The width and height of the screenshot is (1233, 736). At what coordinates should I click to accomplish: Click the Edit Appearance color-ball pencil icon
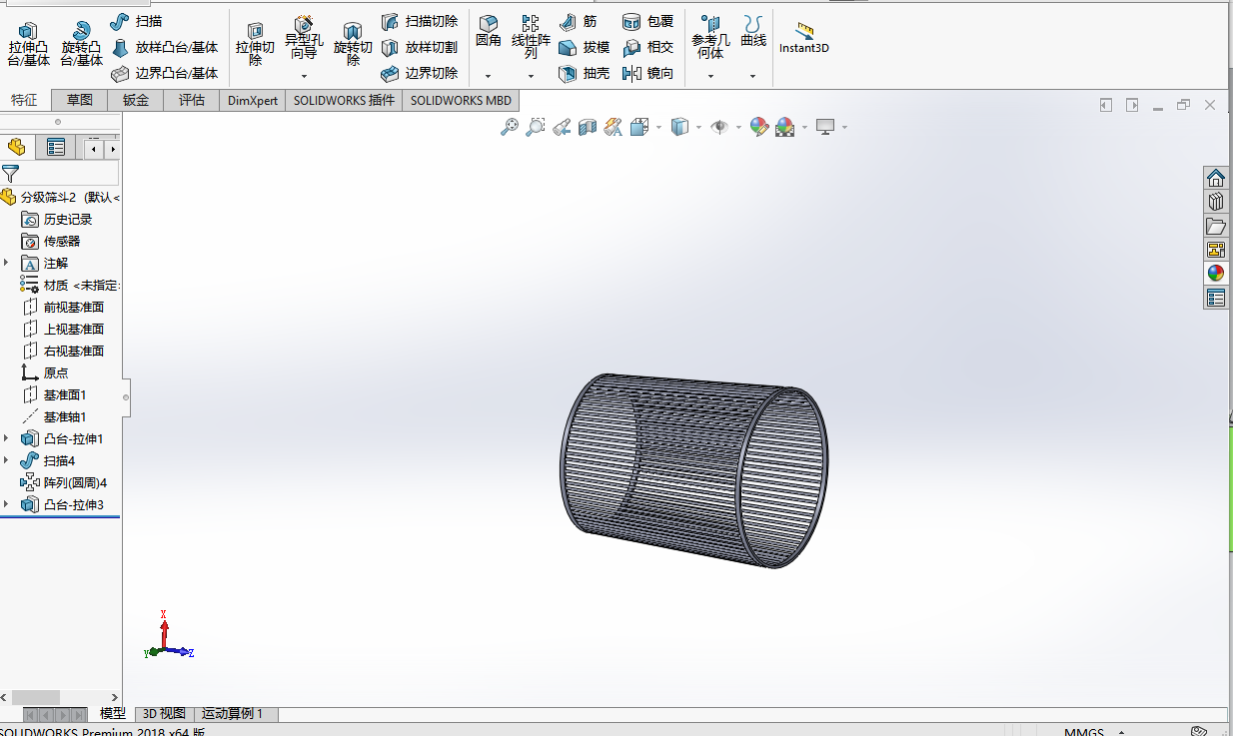pyautogui.click(x=758, y=127)
